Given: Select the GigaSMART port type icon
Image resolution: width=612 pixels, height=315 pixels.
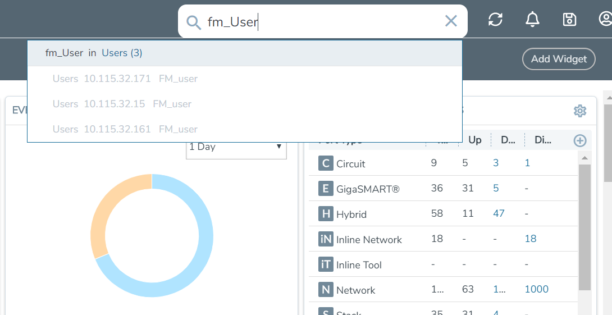Looking at the screenshot, I should click(x=326, y=189).
